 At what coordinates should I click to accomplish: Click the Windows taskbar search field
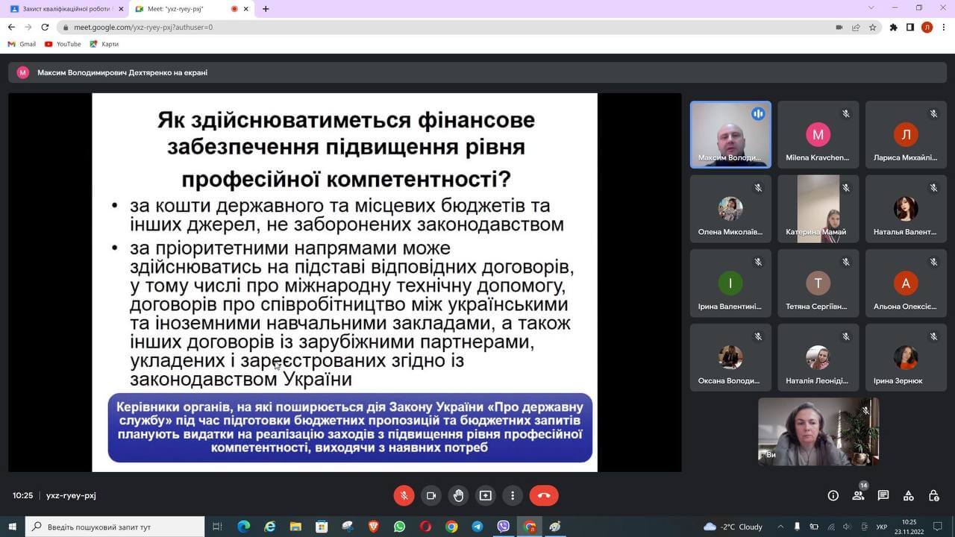point(116,527)
